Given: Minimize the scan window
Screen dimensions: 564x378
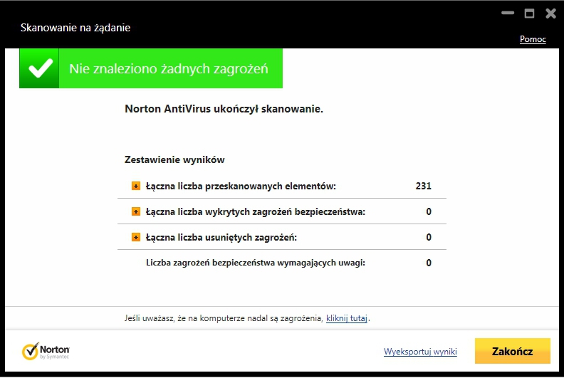Looking at the screenshot, I should (508, 14).
